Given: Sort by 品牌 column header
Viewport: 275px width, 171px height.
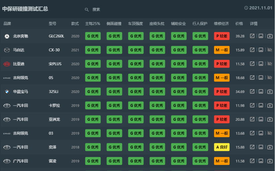Looking at the screenshot, I should [7, 24].
